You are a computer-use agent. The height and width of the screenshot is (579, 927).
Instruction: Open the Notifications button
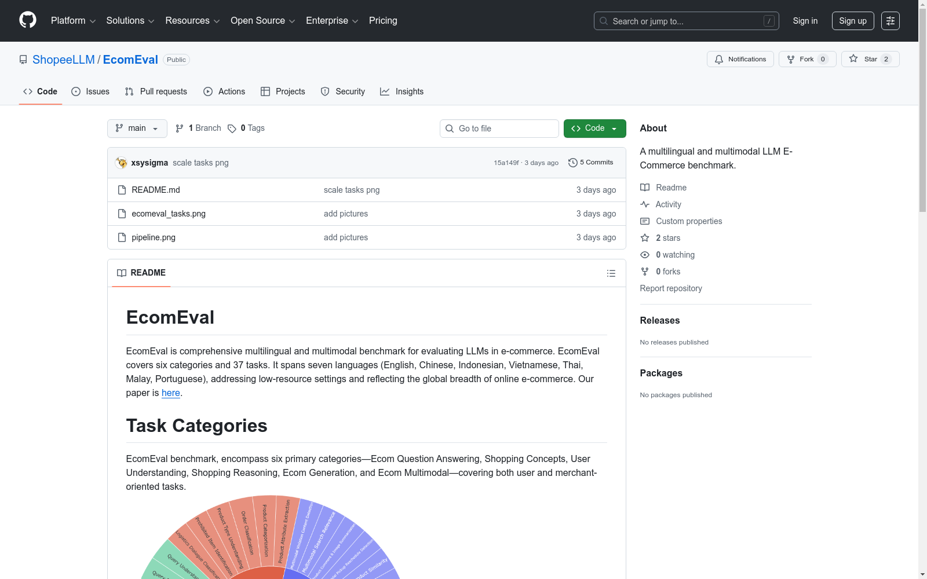740,59
